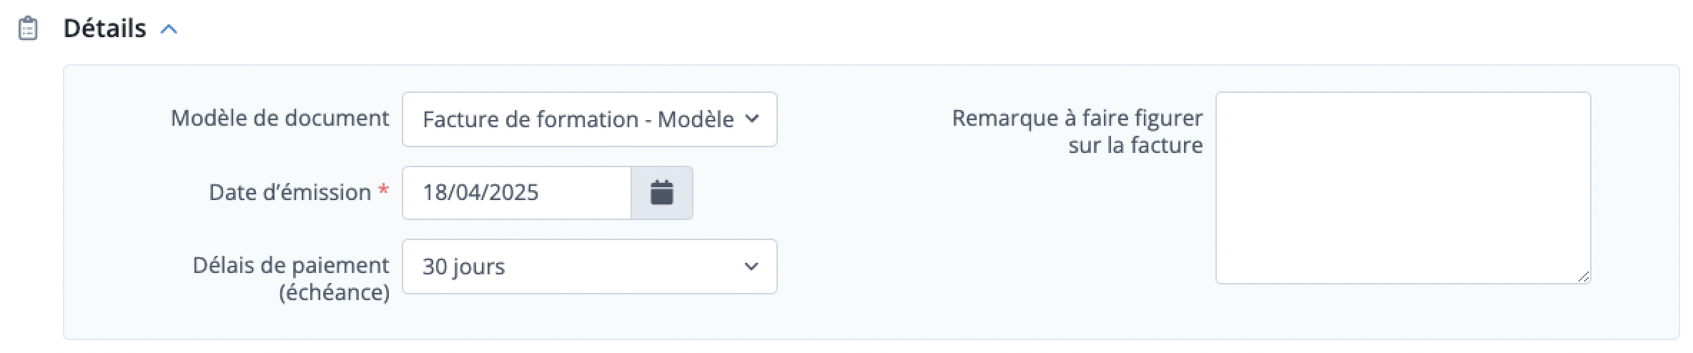Click the 18/04/2025 date value
Screen dimensions: 1693x353
click(480, 192)
